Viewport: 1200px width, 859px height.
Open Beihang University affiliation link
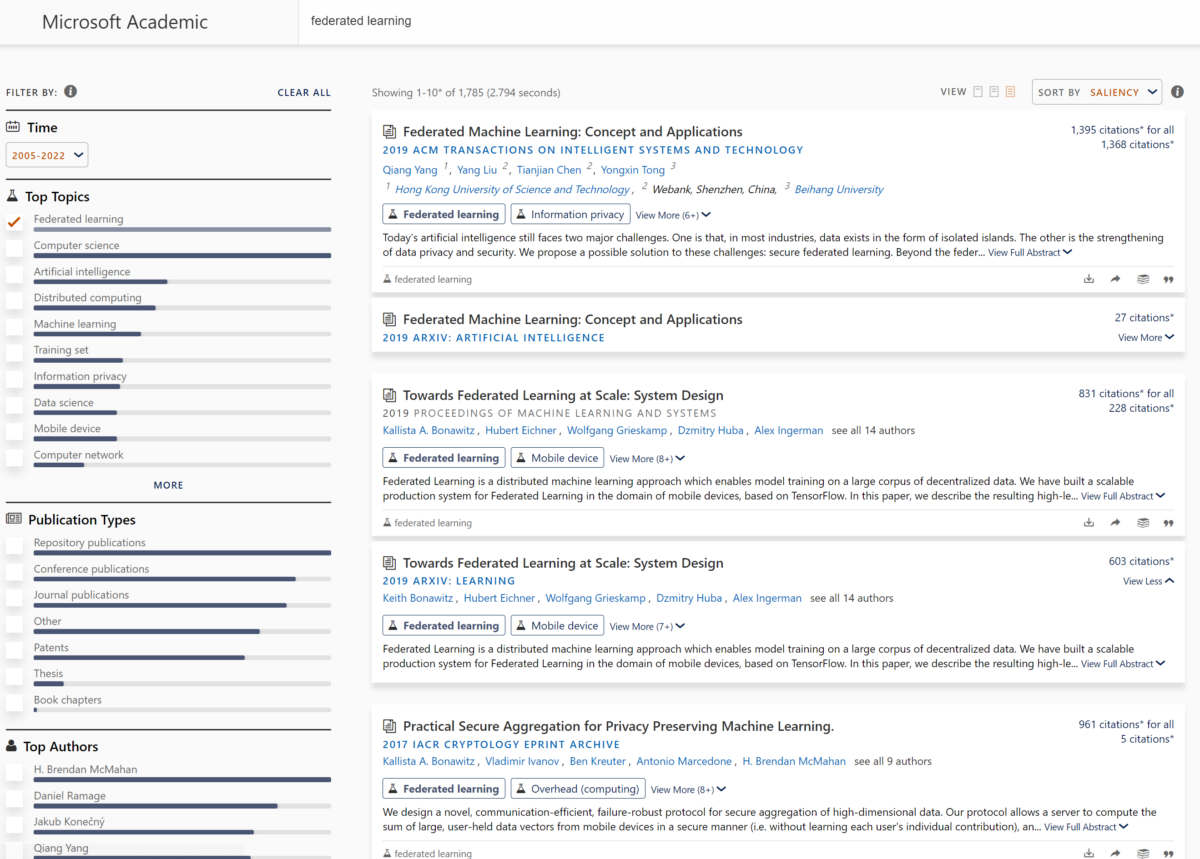coord(839,189)
